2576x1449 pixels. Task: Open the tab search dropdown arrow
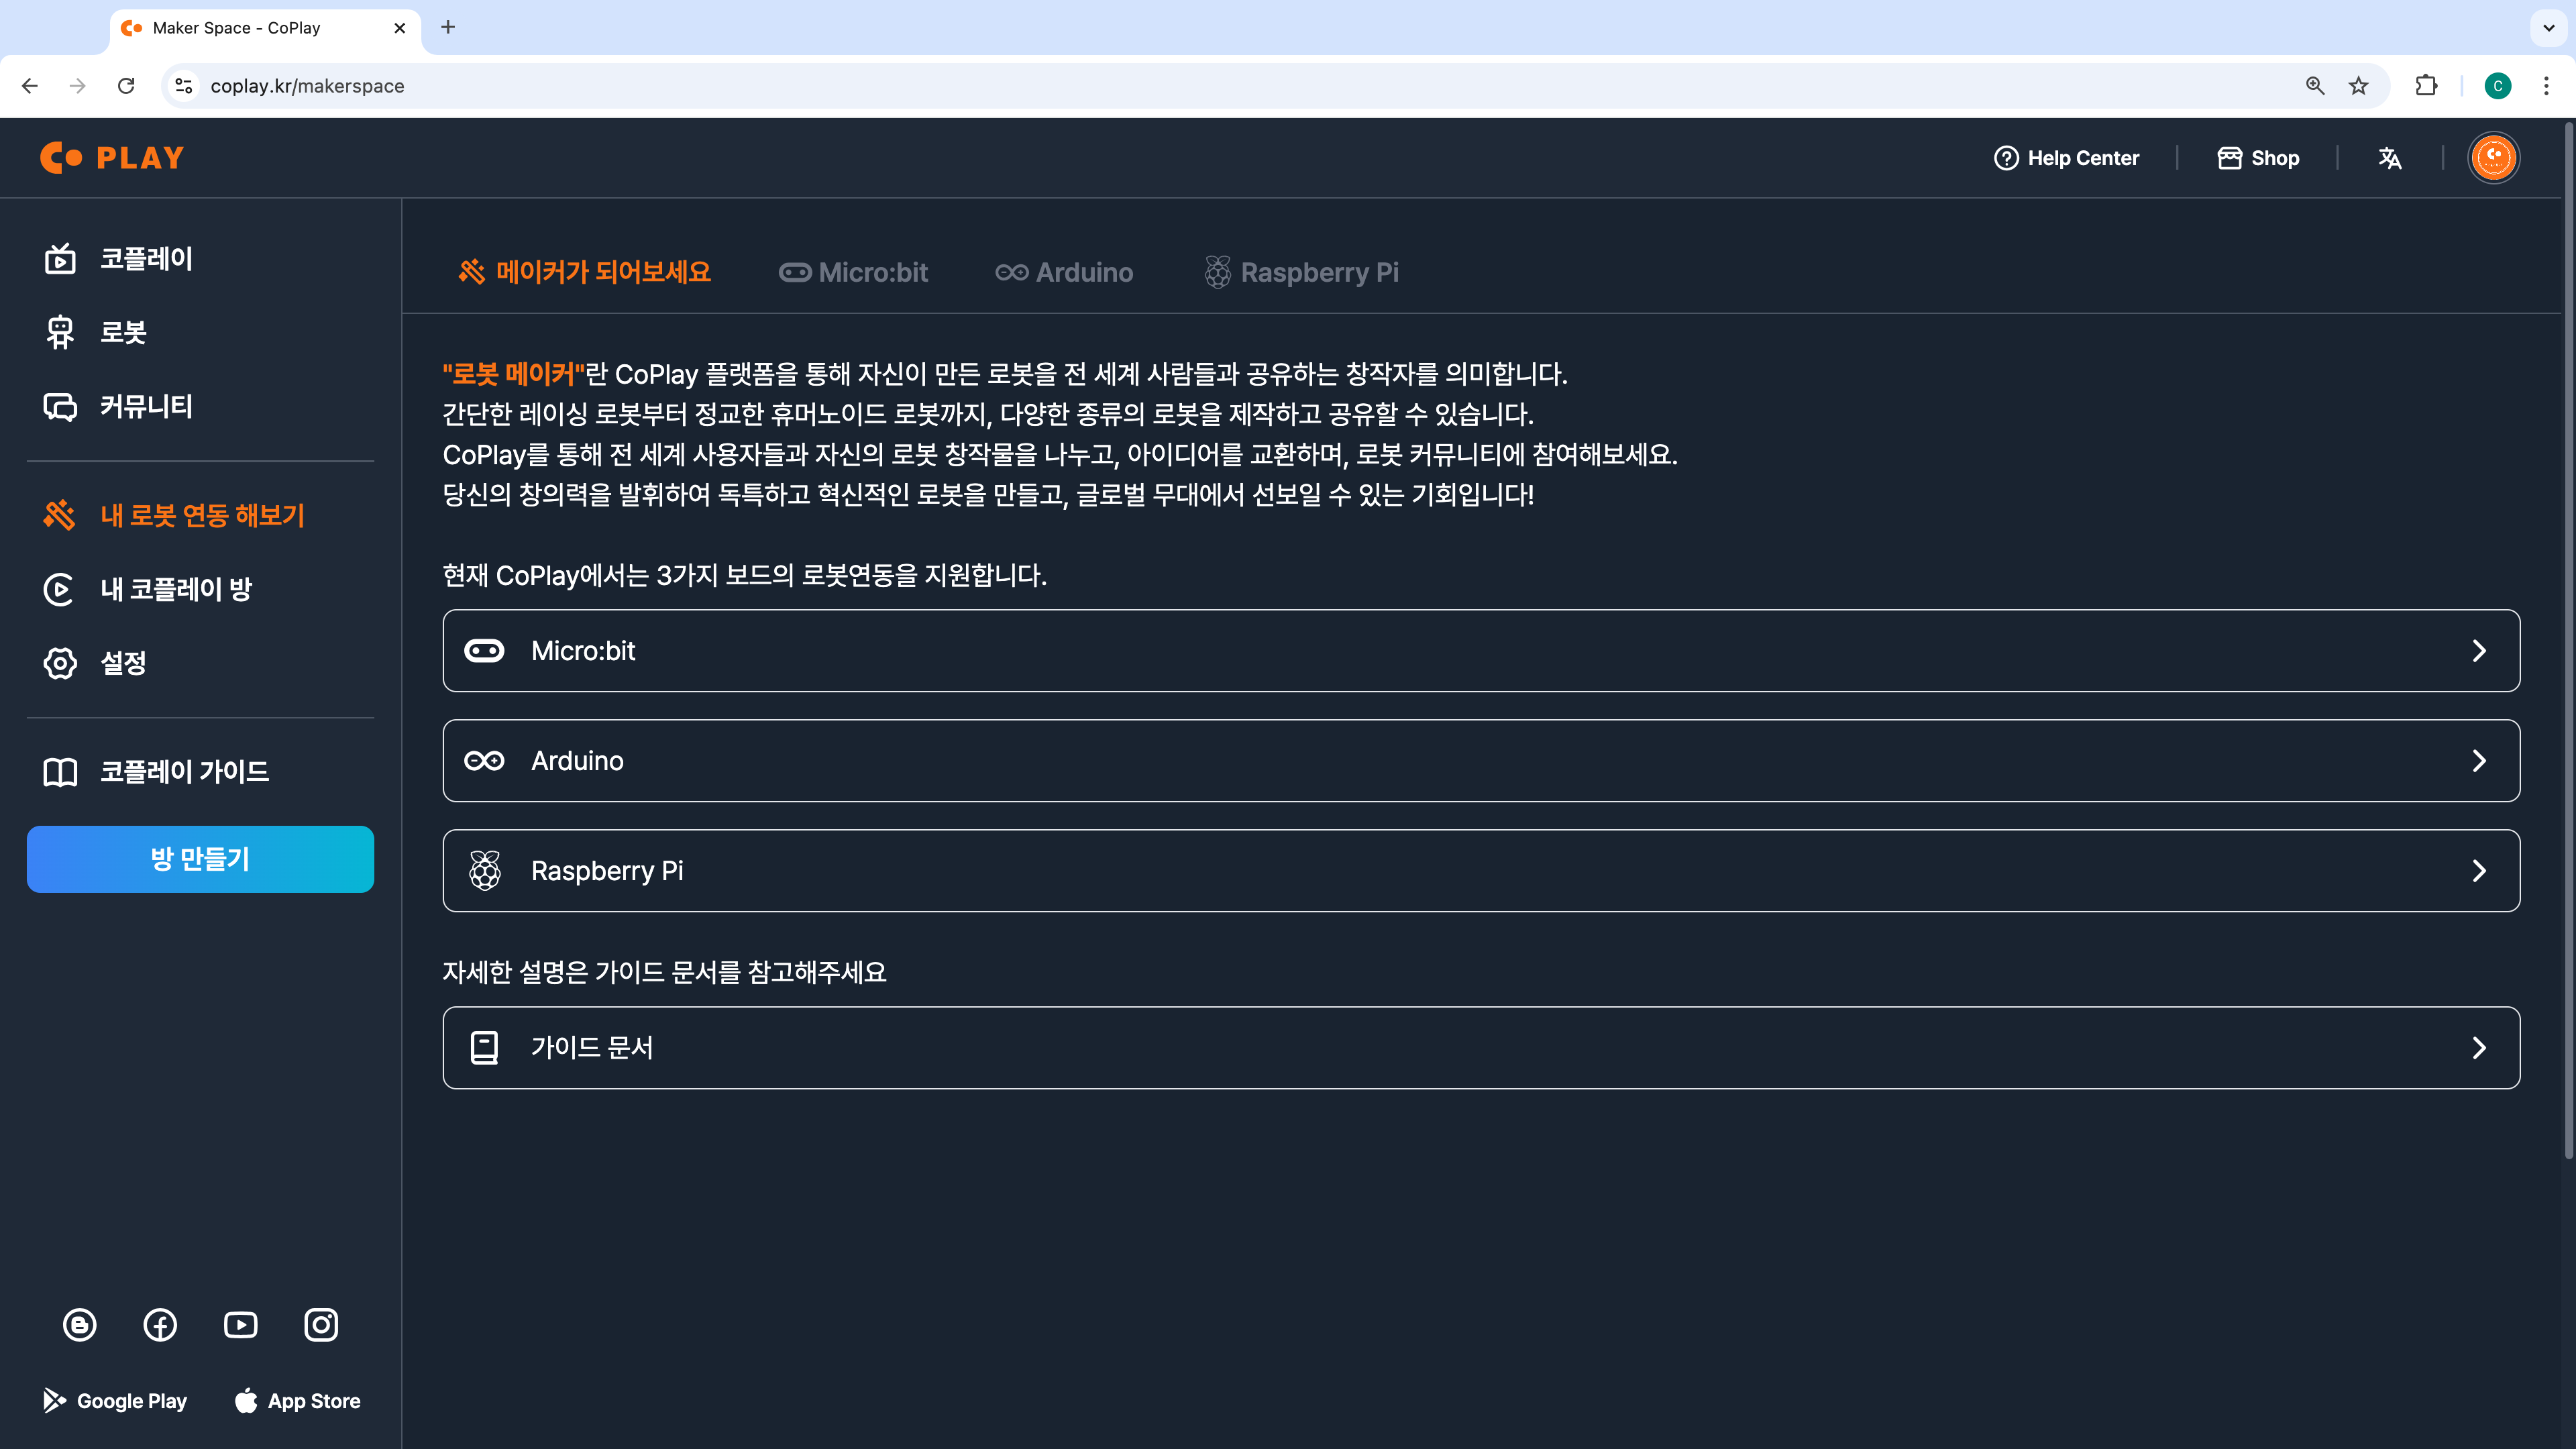[2549, 28]
